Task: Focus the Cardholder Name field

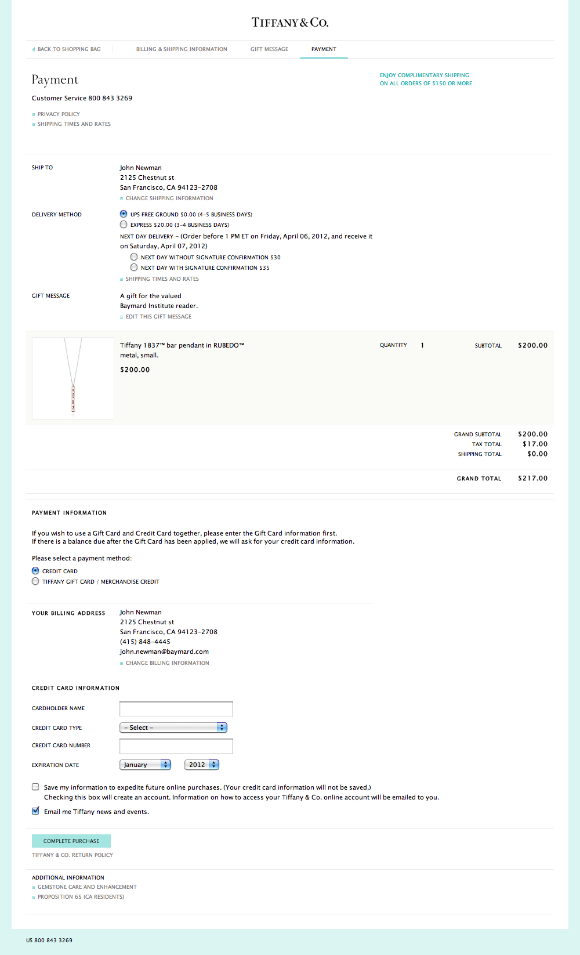Action: [176, 709]
